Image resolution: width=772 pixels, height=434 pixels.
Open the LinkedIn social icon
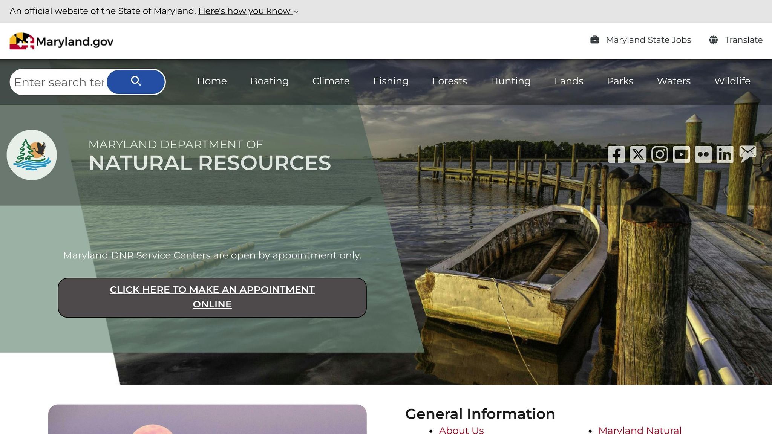tap(725, 154)
